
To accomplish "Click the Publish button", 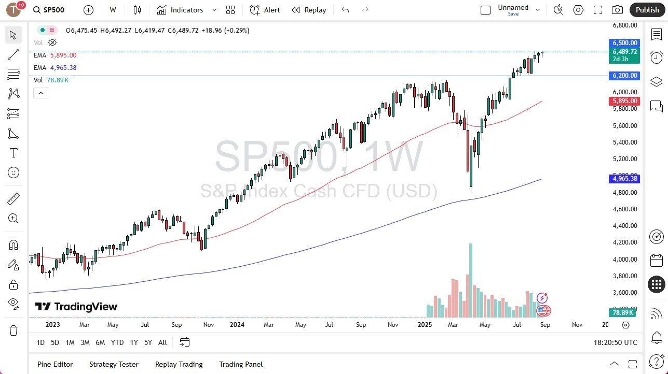I will tap(647, 9).
